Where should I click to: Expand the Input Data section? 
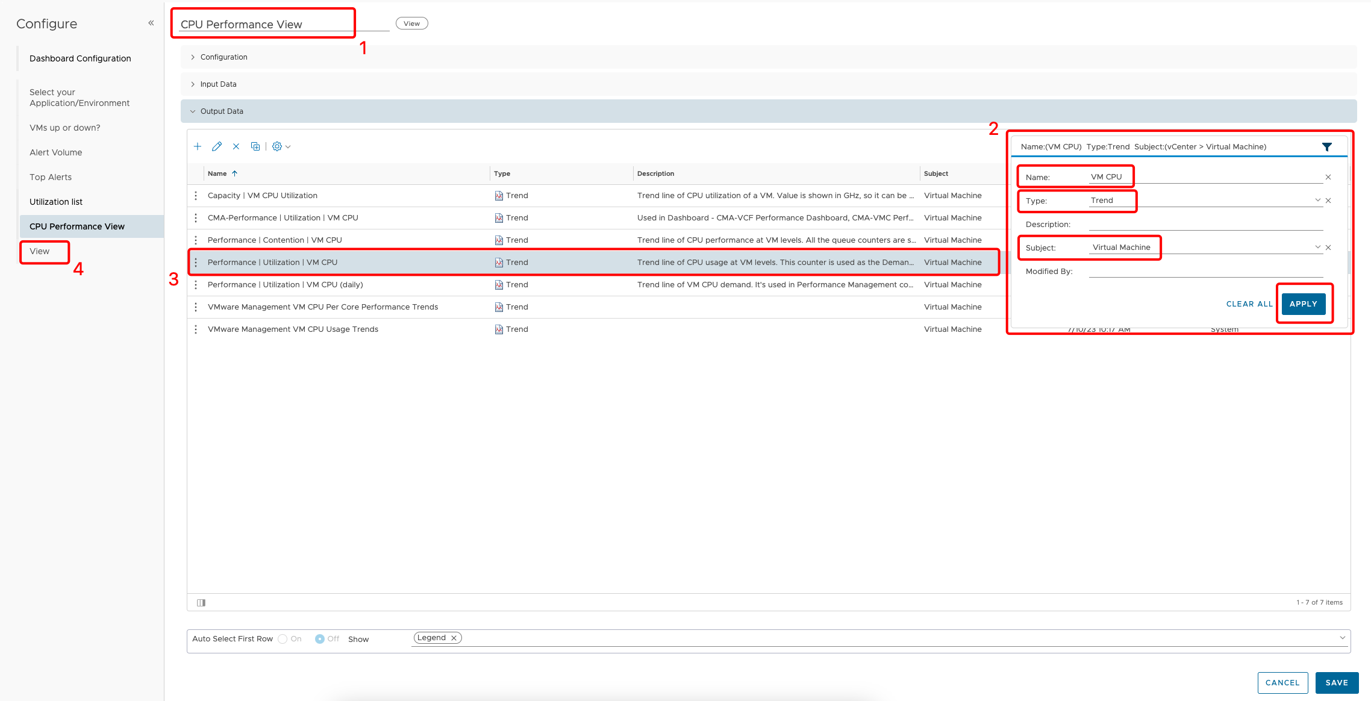tap(219, 84)
